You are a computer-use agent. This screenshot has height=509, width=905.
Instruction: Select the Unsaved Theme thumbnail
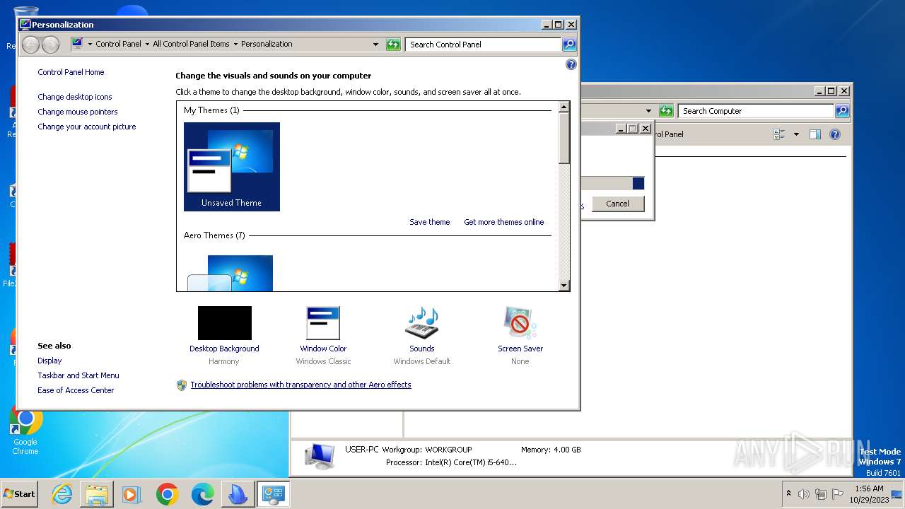[232, 167]
